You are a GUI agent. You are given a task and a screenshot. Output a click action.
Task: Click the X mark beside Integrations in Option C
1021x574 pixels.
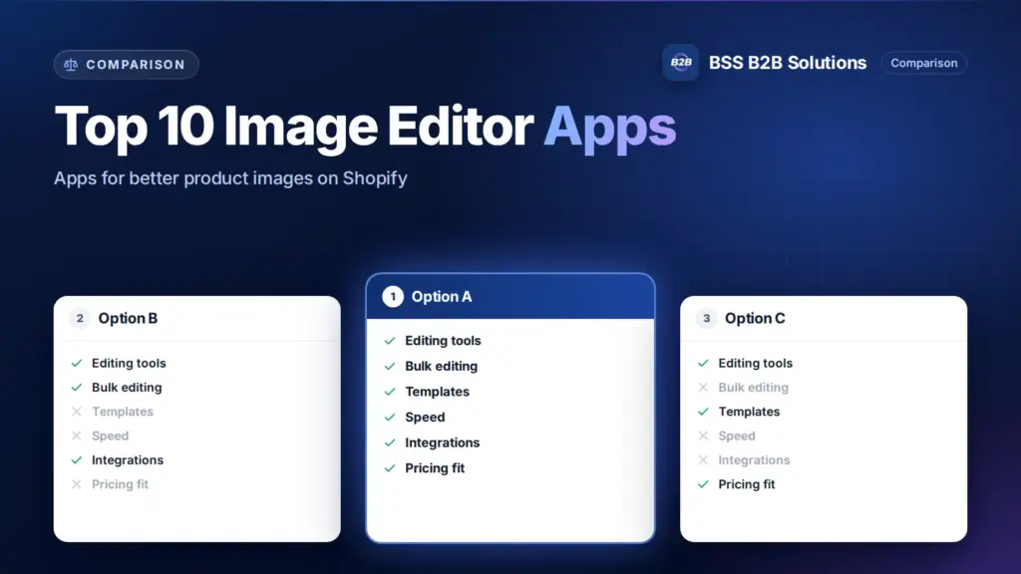click(703, 460)
